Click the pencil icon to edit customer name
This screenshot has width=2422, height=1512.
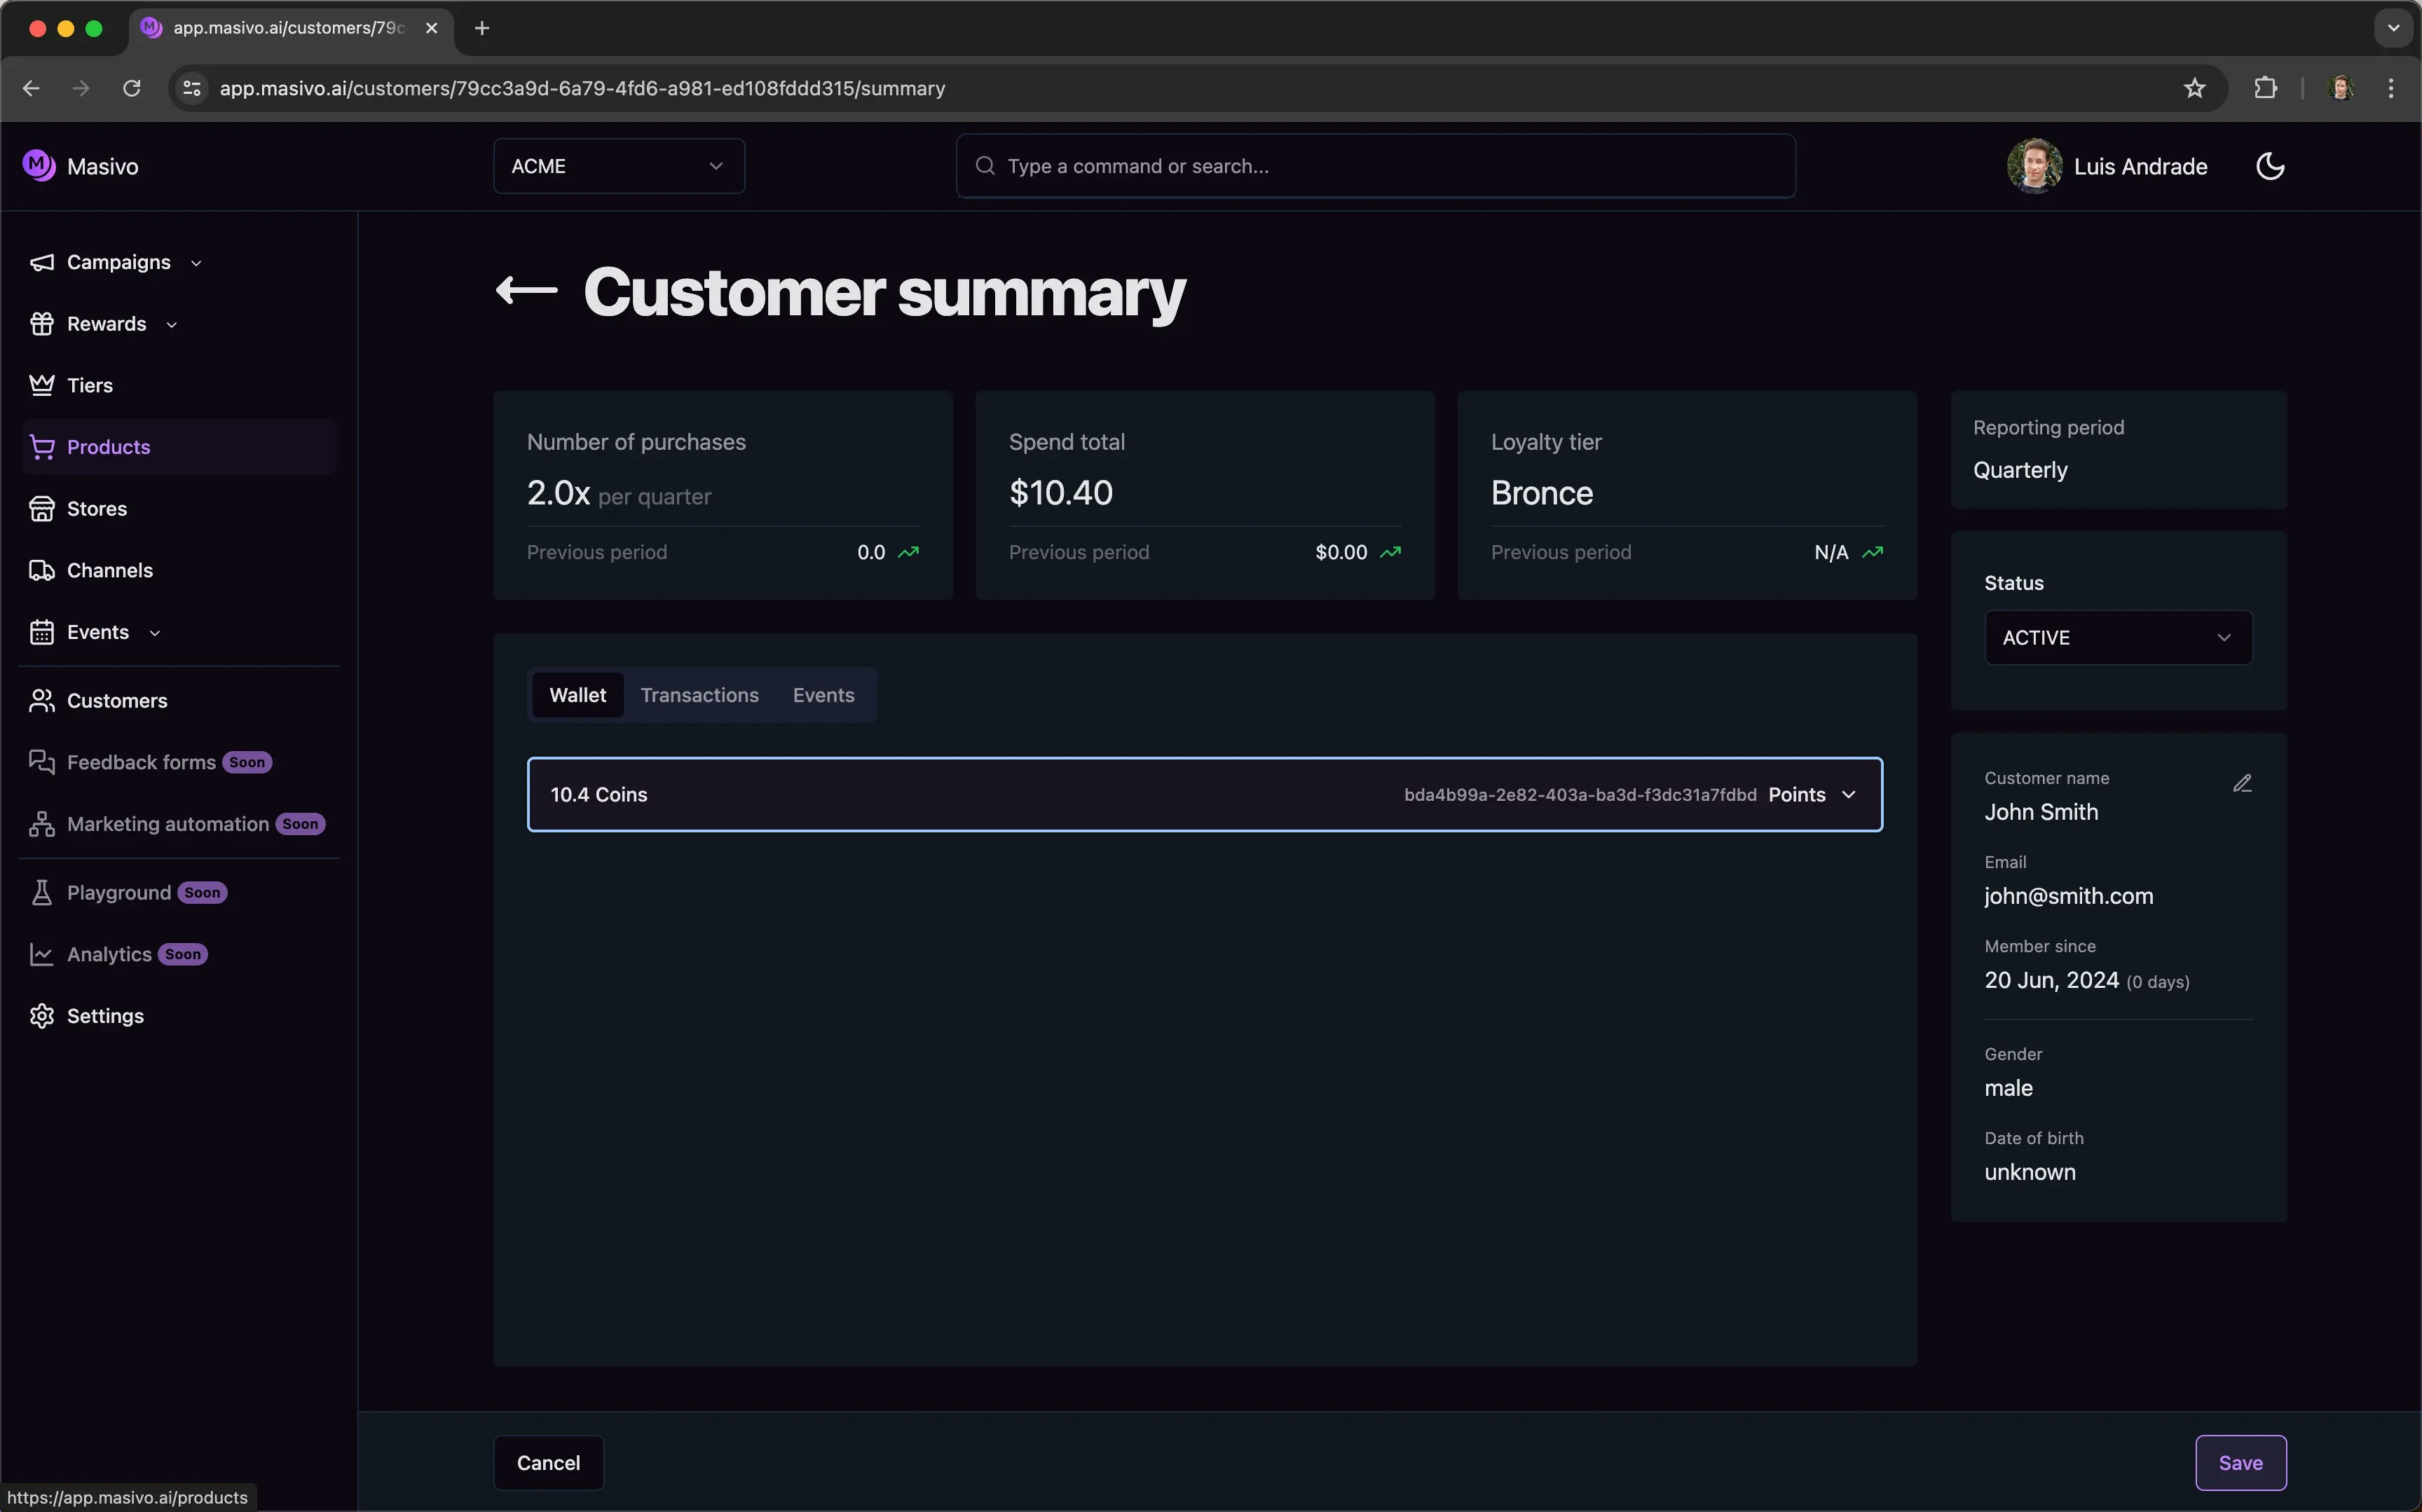[2242, 783]
